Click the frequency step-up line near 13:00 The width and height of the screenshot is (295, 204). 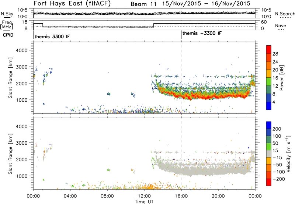154,25
